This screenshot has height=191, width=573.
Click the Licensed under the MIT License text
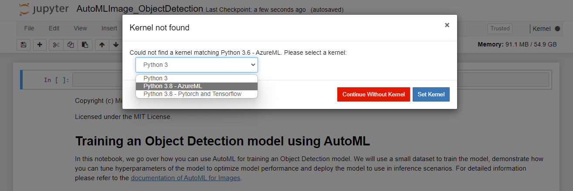123,117
